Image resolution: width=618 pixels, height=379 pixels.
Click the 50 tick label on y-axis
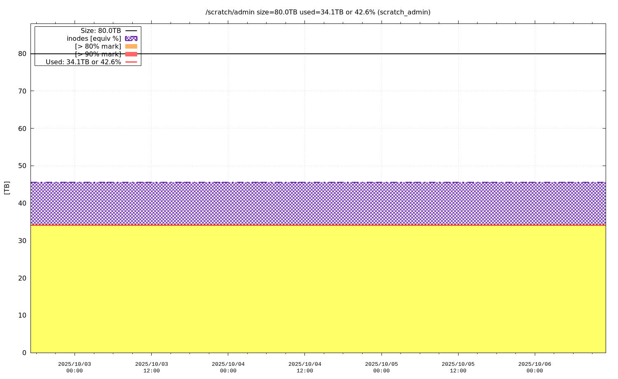tap(22, 166)
